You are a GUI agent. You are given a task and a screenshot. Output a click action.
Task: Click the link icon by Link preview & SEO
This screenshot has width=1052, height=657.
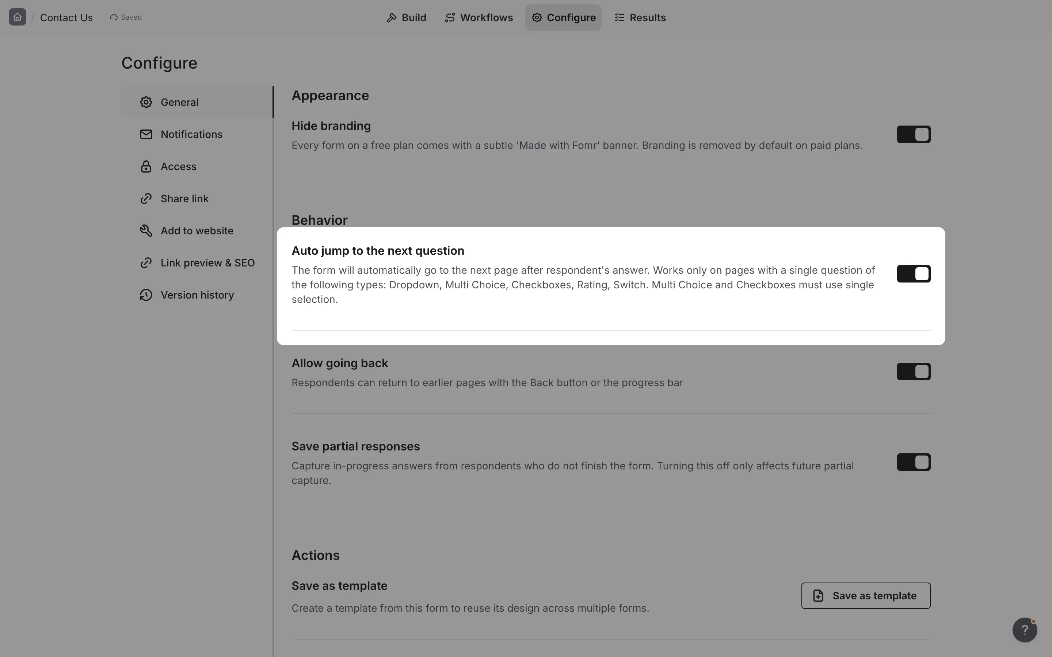coord(146,263)
